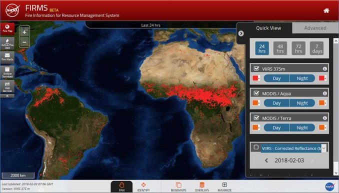Open VIIRS 375m day color swatch
339x193 pixels.
pyautogui.click(x=256, y=78)
